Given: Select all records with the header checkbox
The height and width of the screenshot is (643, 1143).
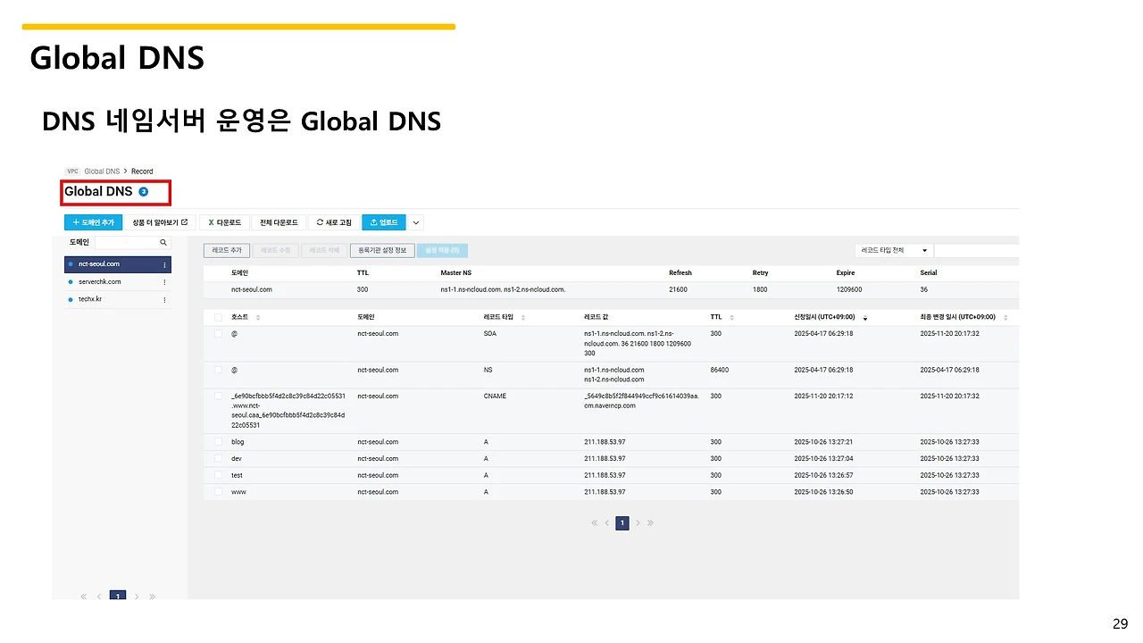Looking at the screenshot, I should (x=218, y=317).
